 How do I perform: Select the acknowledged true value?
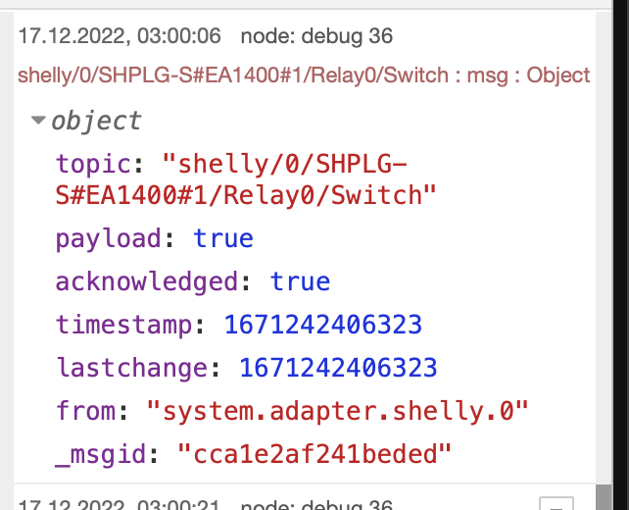[x=300, y=281]
